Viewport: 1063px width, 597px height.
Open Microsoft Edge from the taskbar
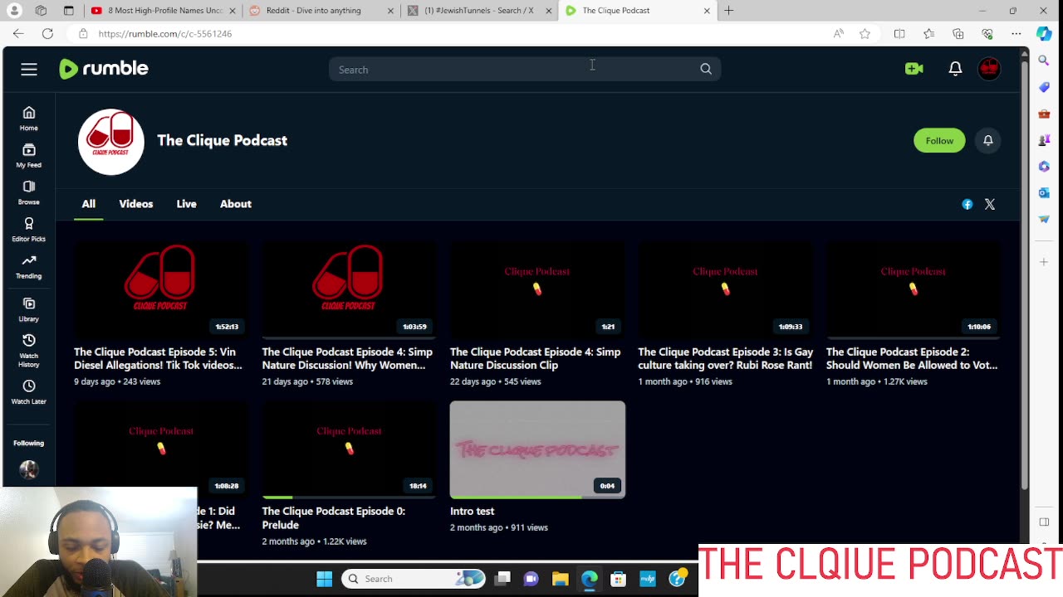(x=590, y=579)
